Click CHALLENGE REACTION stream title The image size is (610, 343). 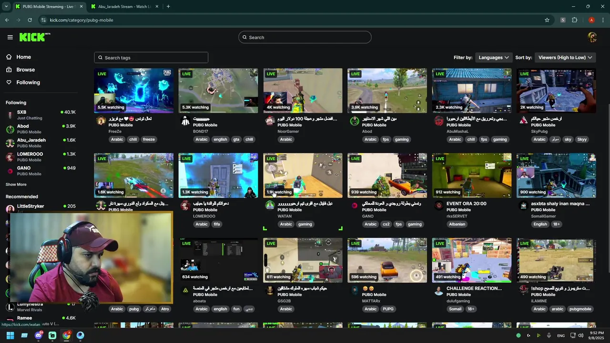(474, 289)
